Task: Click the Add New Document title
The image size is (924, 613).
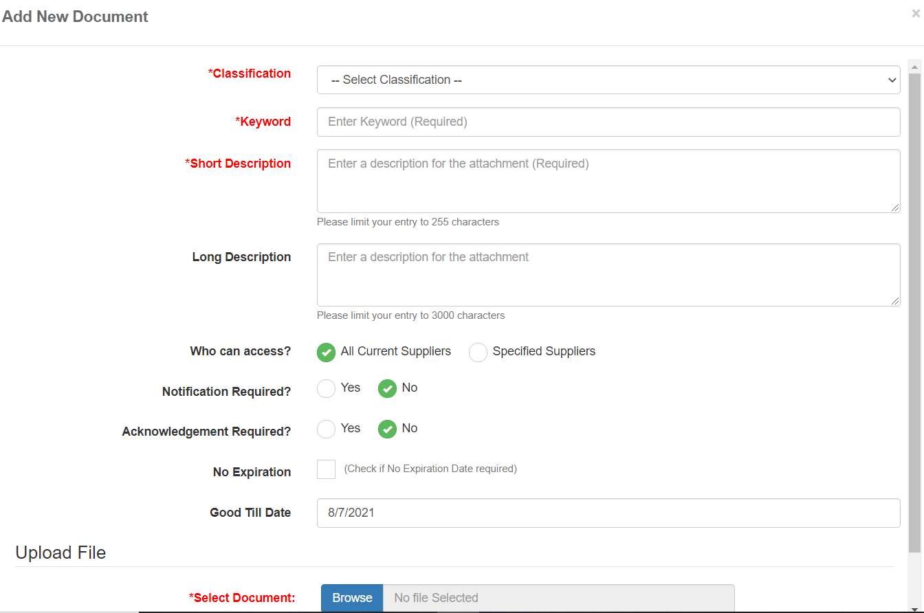Action: pyautogui.click(x=75, y=16)
